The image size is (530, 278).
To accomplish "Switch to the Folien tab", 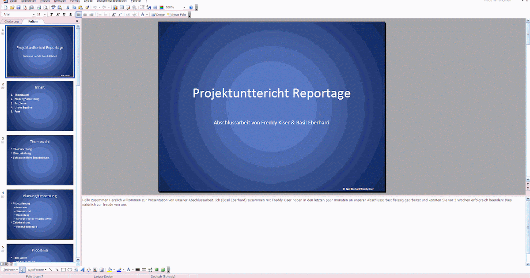I will pyautogui.click(x=33, y=21).
